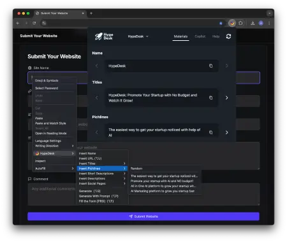Viewport: 287px width, 242px height.
Task: Show previous Pichlines suggestion
Action: coord(97,132)
